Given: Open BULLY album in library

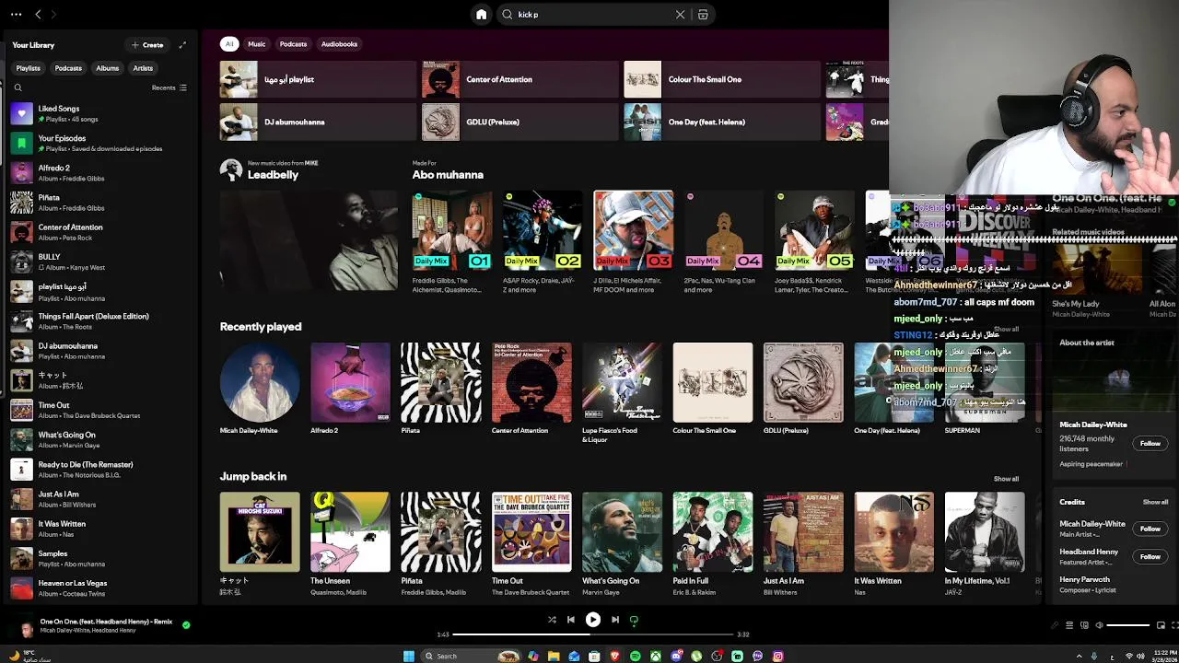Looking at the screenshot, I should pyautogui.click(x=99, y=262).
